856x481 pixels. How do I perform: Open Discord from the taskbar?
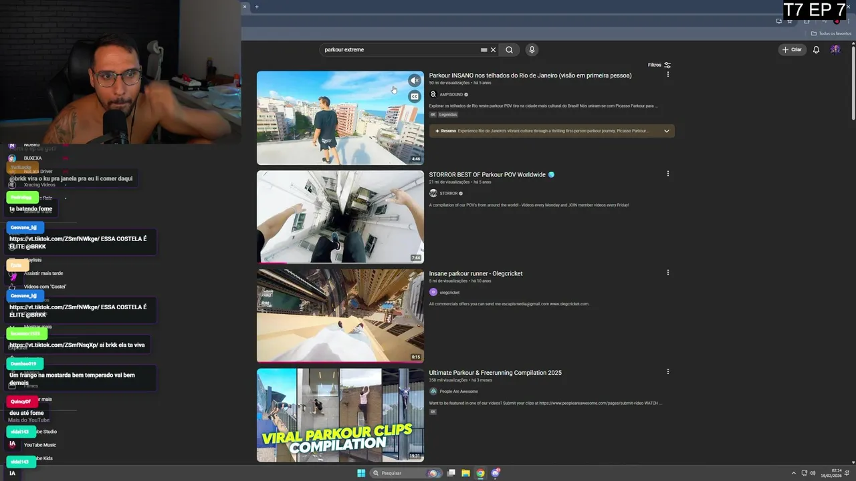[x=496, y=473]
